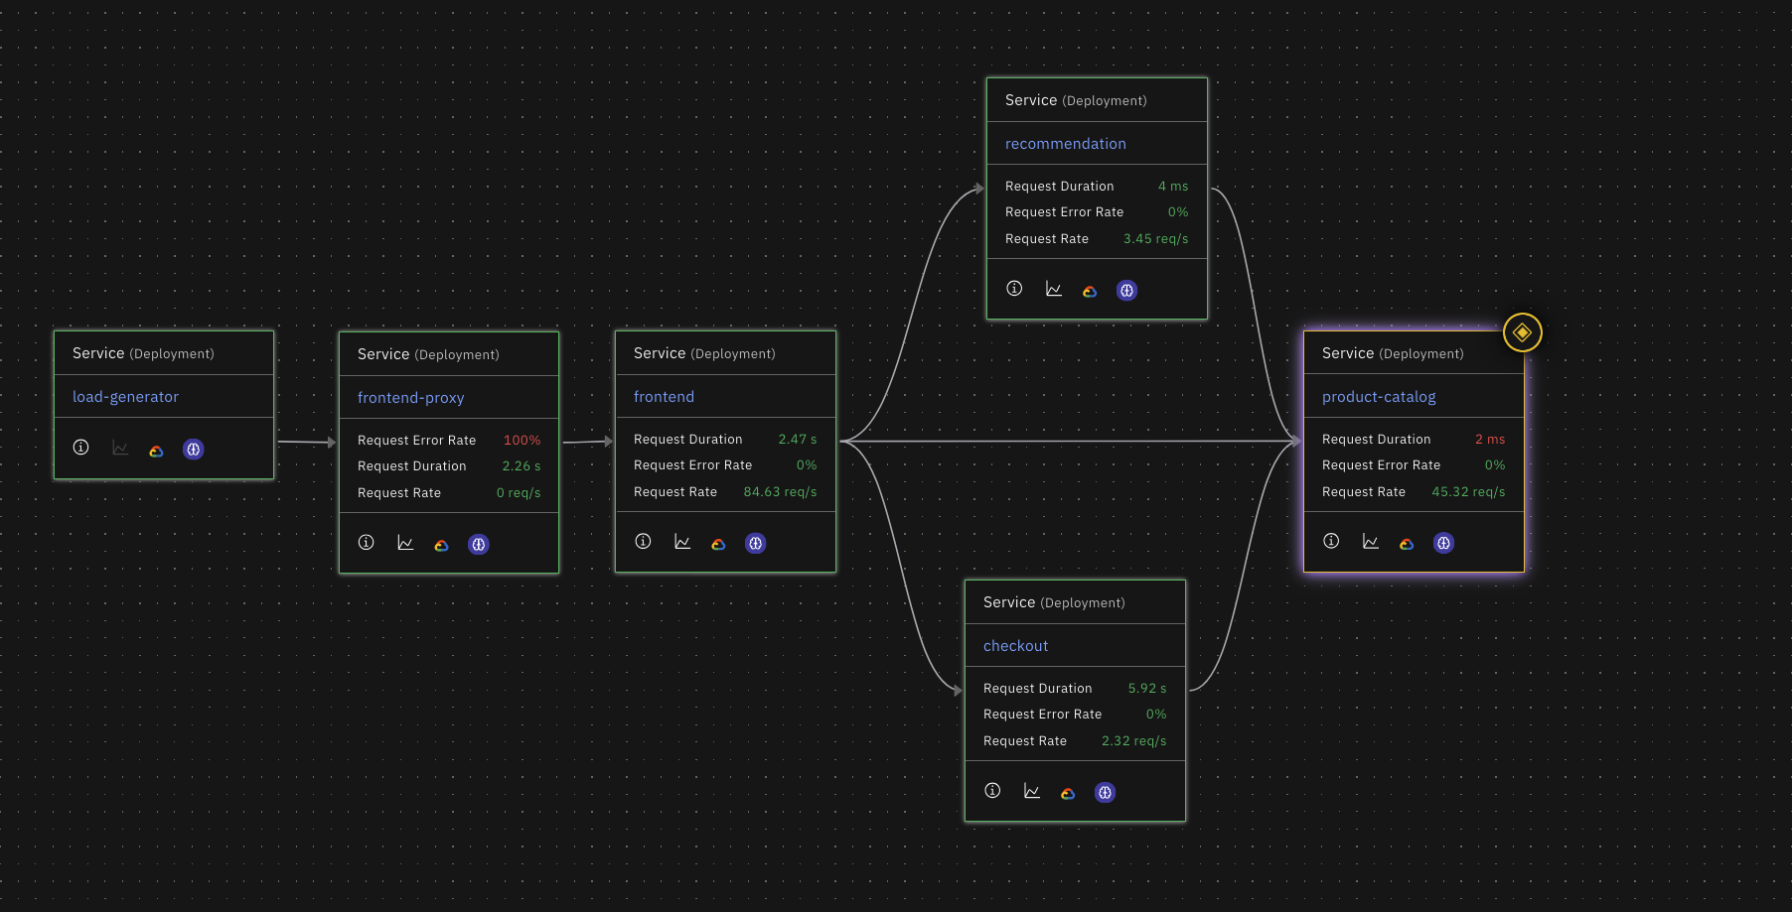Click the info icon on load-generator node
The width and height of the screenshot is (1792, 912).
[81, 448]
